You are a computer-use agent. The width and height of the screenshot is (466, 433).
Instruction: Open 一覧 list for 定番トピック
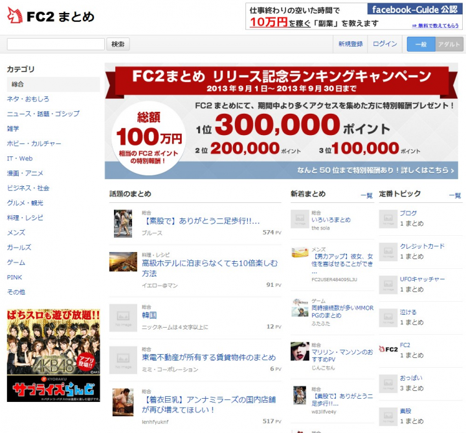(x=455, y=195)
